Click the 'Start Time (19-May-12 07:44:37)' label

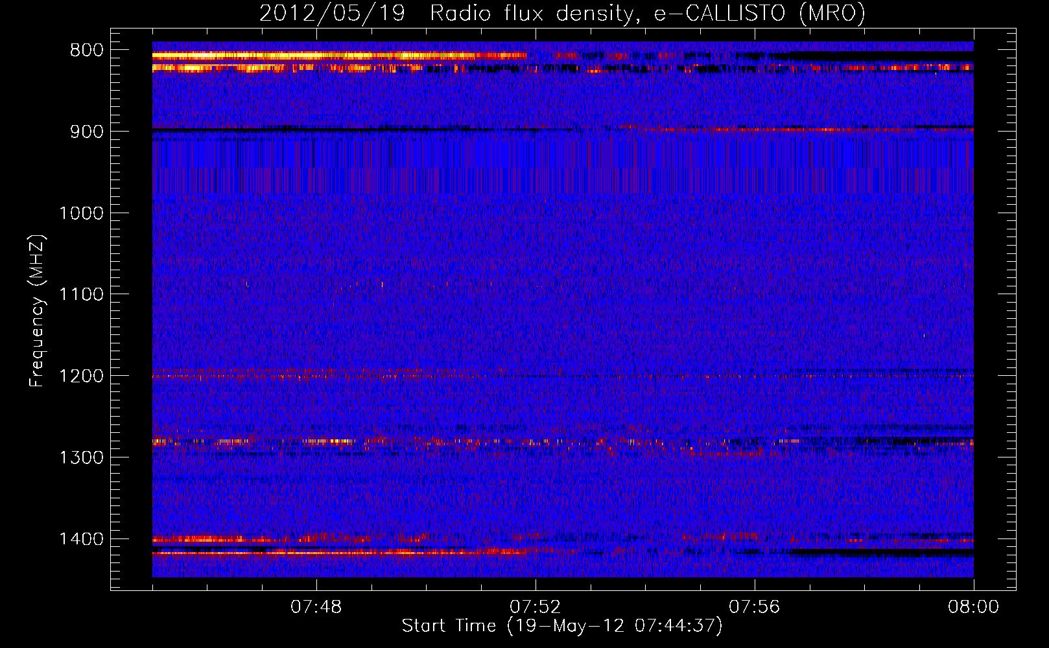pos(562,626)
